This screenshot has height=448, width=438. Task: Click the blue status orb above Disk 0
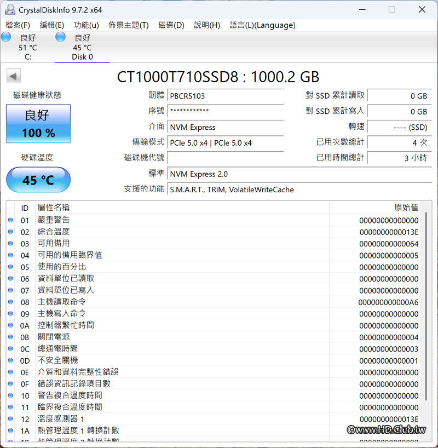[x=60, y=37]
